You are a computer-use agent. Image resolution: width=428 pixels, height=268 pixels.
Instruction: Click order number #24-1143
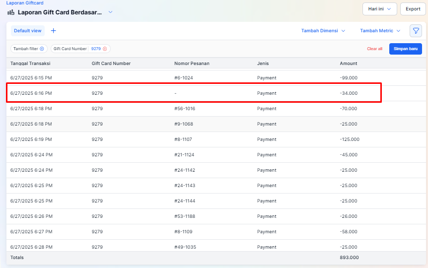(185, 185)
